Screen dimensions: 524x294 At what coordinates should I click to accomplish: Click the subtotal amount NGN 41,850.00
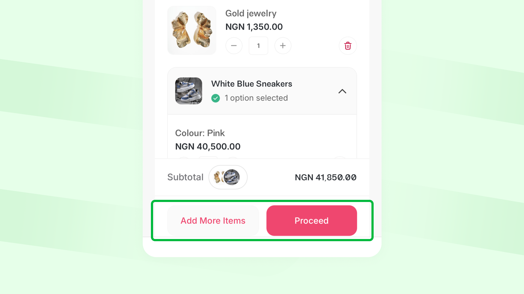[326, 177]
